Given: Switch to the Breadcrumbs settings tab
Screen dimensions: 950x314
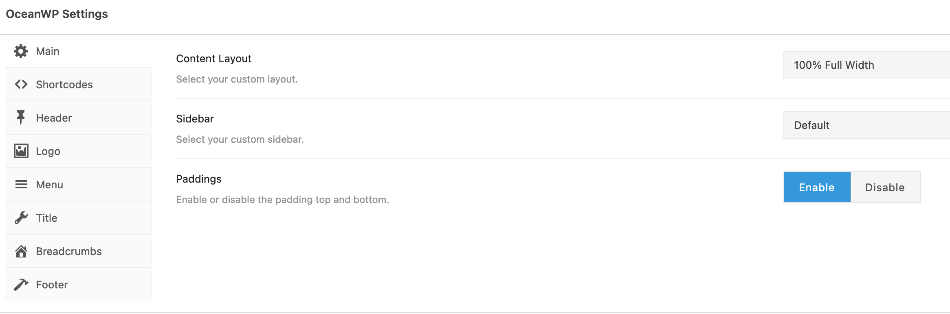Looking at the screenshot, I should click(x=68, y=251).
